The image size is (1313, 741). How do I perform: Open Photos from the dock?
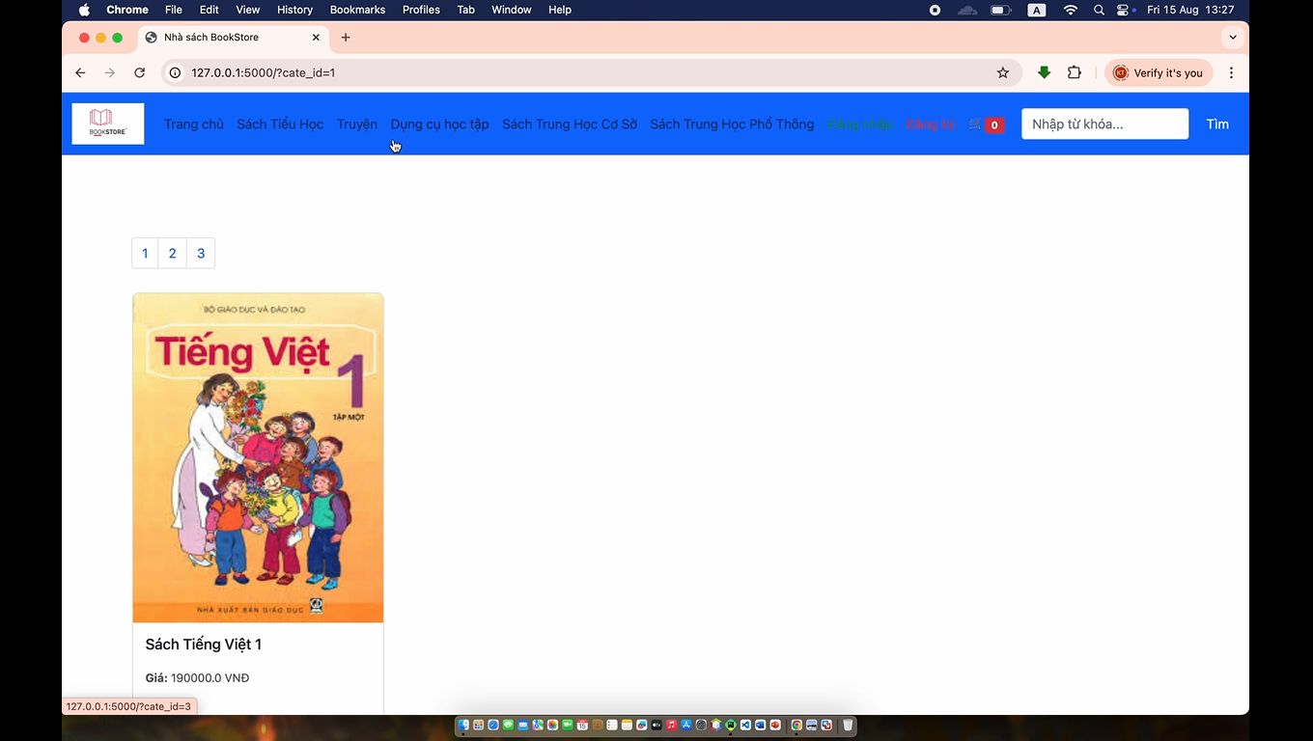(552, 725)
